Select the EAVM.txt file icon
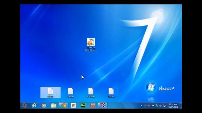 point(91,93)
